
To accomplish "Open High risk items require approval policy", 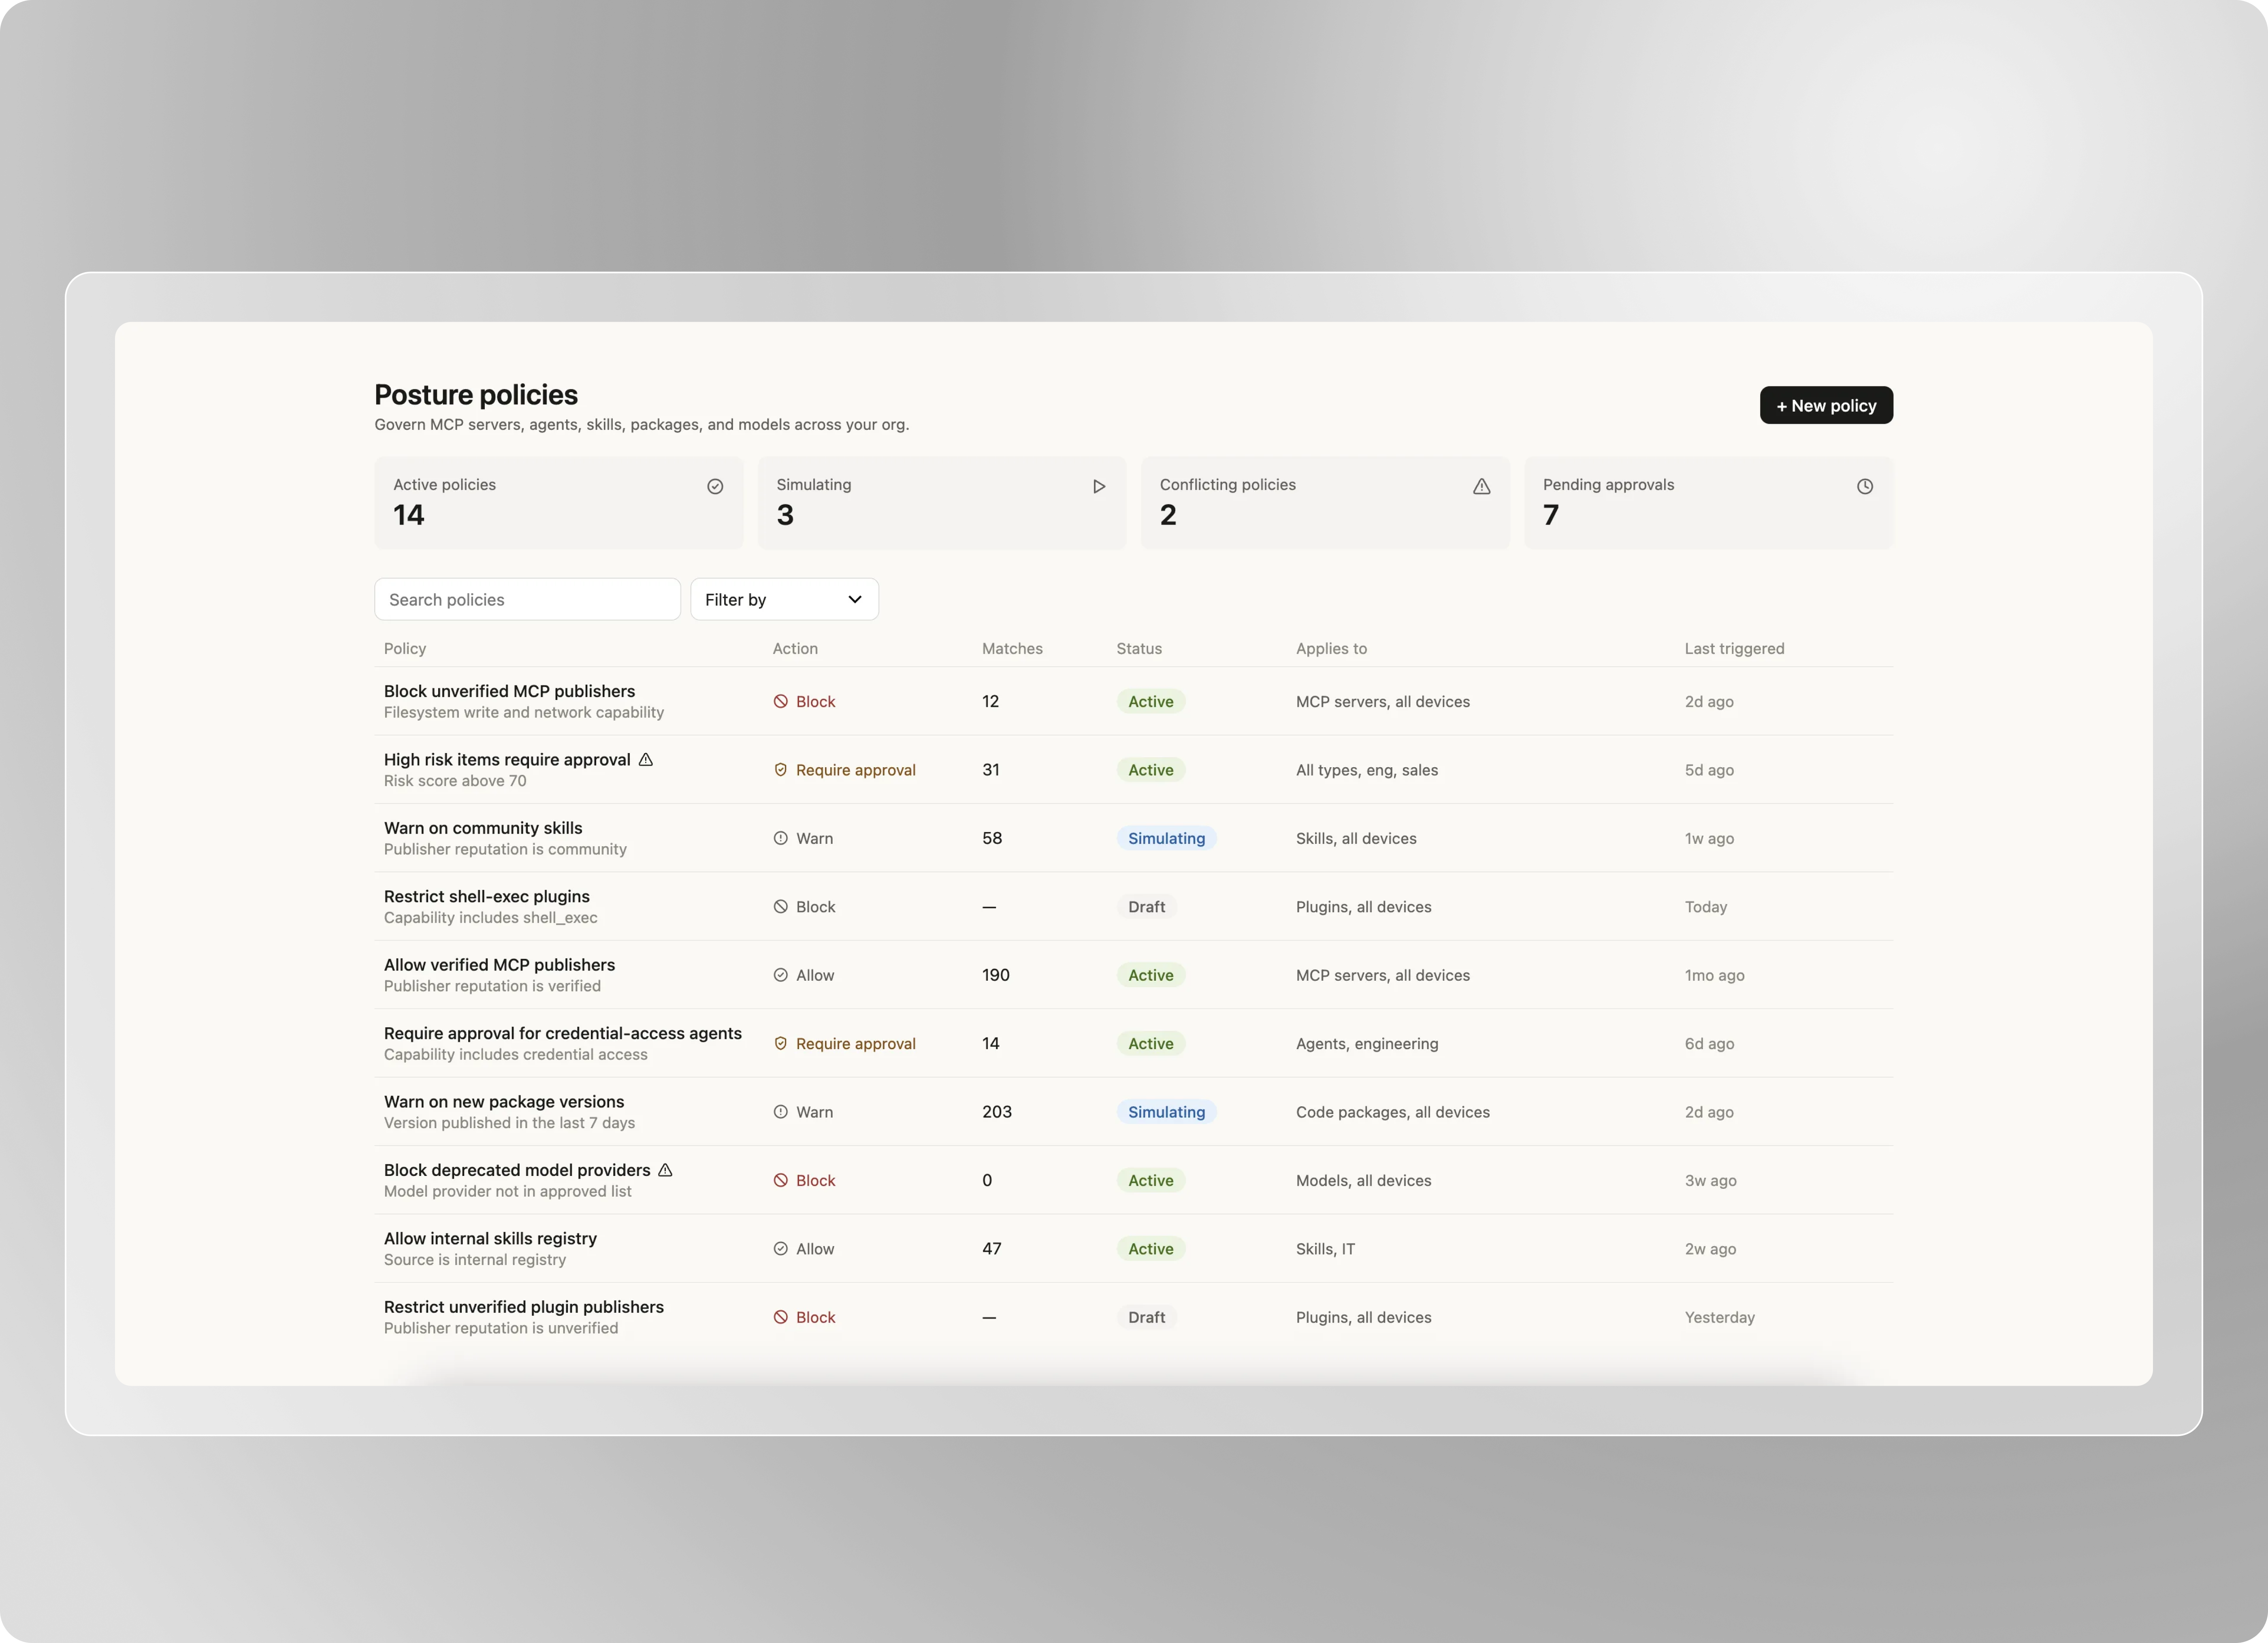I will pos(507,759).
